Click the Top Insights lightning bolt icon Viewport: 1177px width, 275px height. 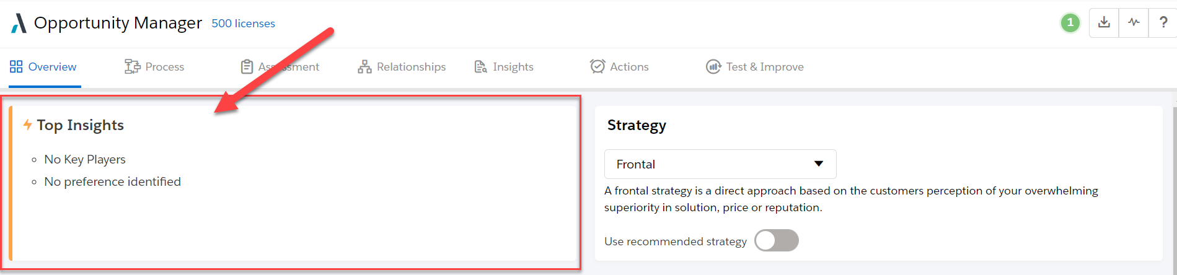tap(28, 125)
